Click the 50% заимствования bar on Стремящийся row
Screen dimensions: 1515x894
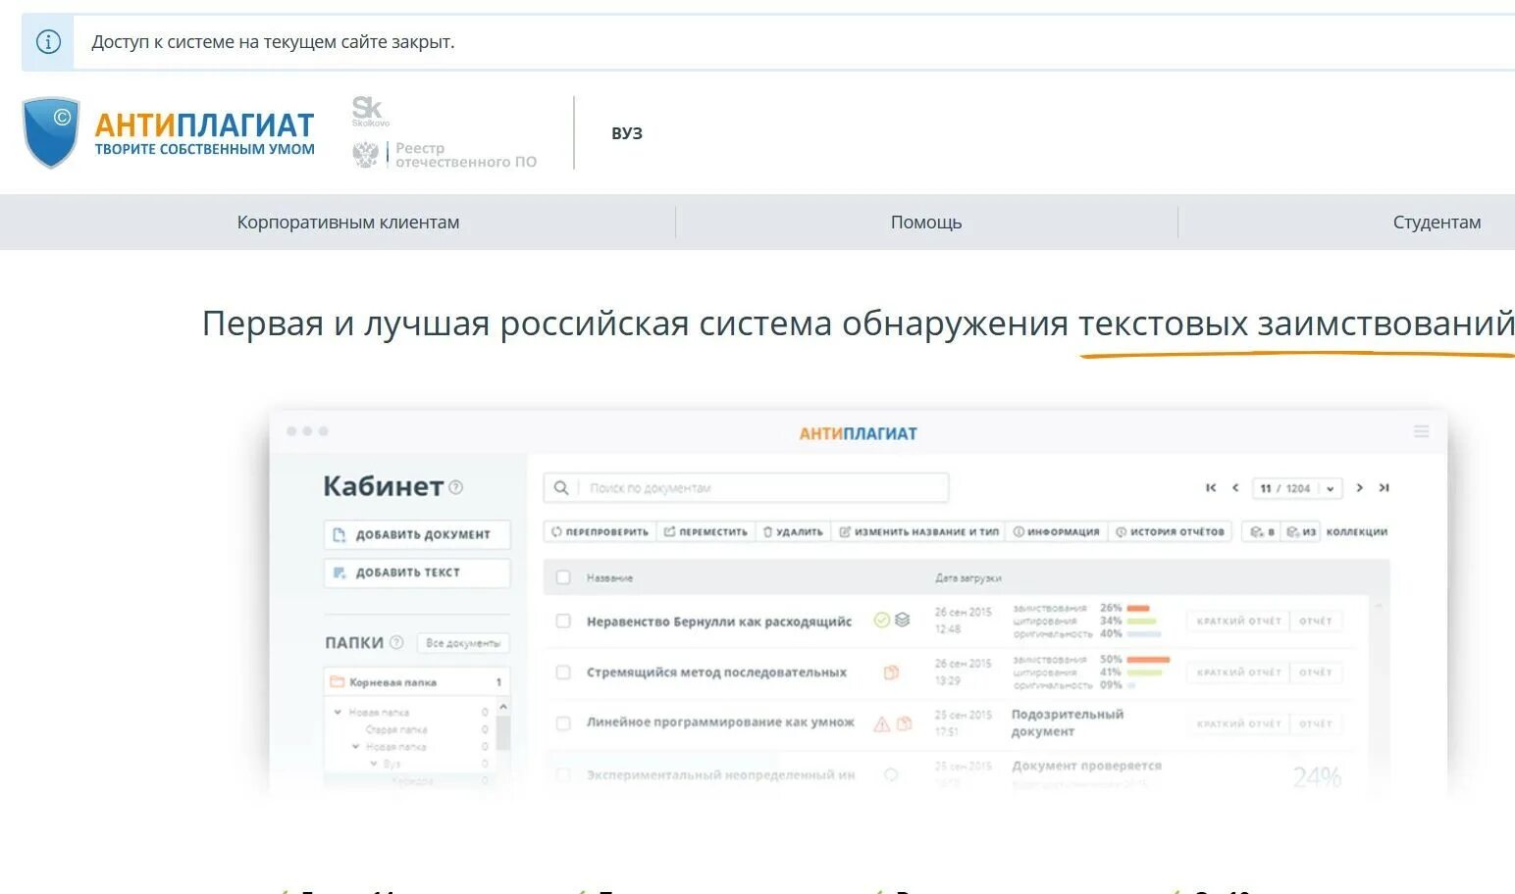pos(1149,660)
